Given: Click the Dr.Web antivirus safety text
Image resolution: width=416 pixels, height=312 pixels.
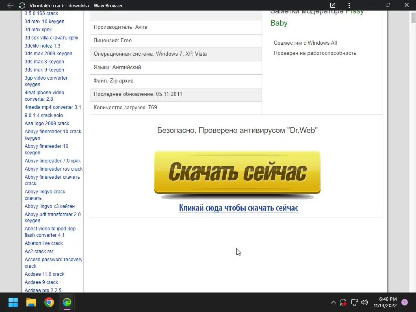Looking at the screenshot, I should [x=237, y=130].
